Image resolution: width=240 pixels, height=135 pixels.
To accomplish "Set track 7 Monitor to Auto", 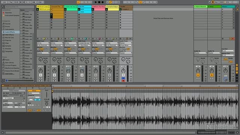I will pyautogui.click(x=124, y=49).
